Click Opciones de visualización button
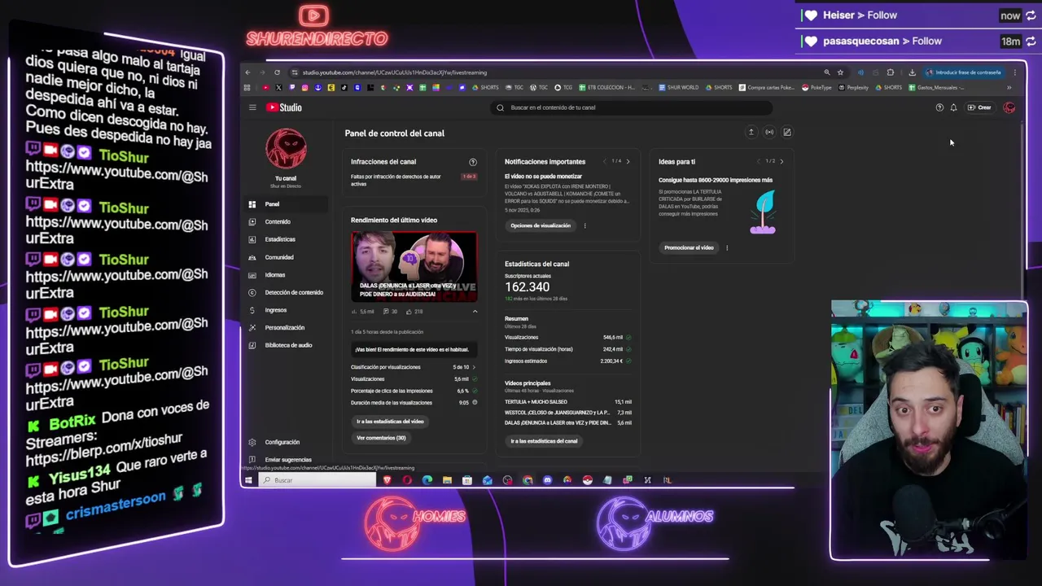The width and height of the screenshot is (1042, 586). [x=541, y=225]
